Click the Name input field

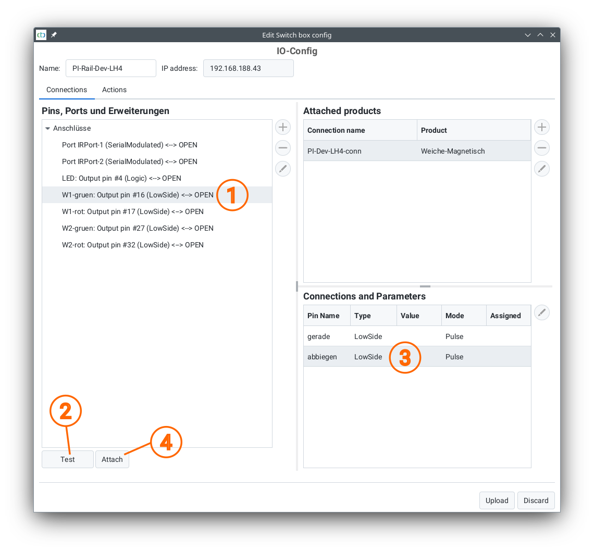110,68
